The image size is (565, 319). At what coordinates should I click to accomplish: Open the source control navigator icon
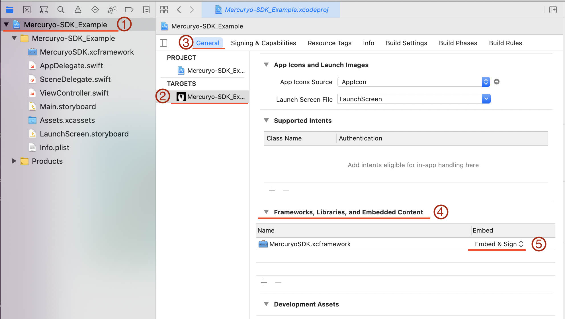click(26, 10)
